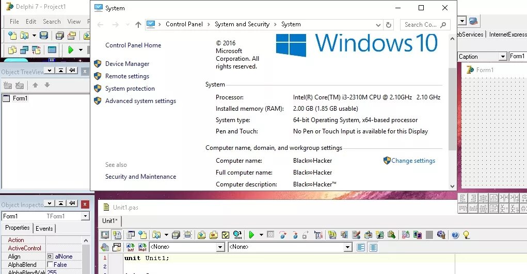Click green Run arrow in editor toolbar

(x=251, y=235)
